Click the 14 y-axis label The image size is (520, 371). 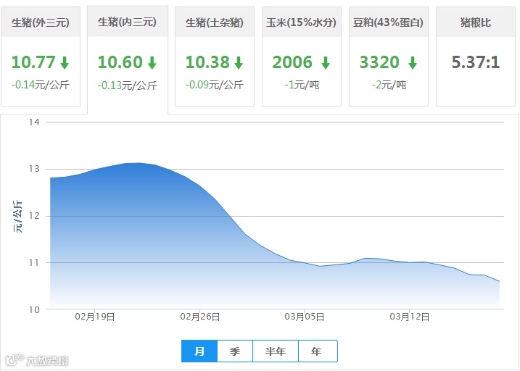coord(34,122)
